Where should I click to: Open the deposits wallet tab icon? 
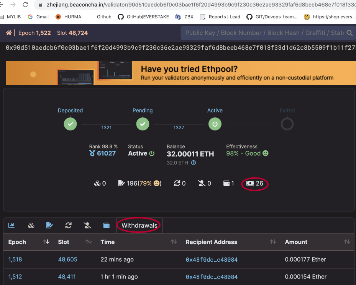point(107,225)
